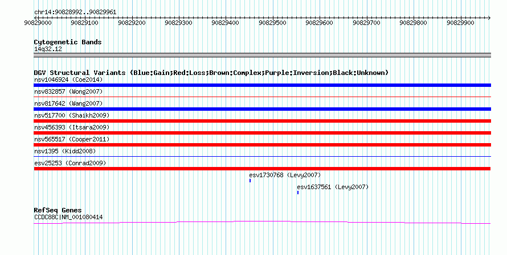Select the thin red nsv832857 loss line

click(x=262, y=97)
